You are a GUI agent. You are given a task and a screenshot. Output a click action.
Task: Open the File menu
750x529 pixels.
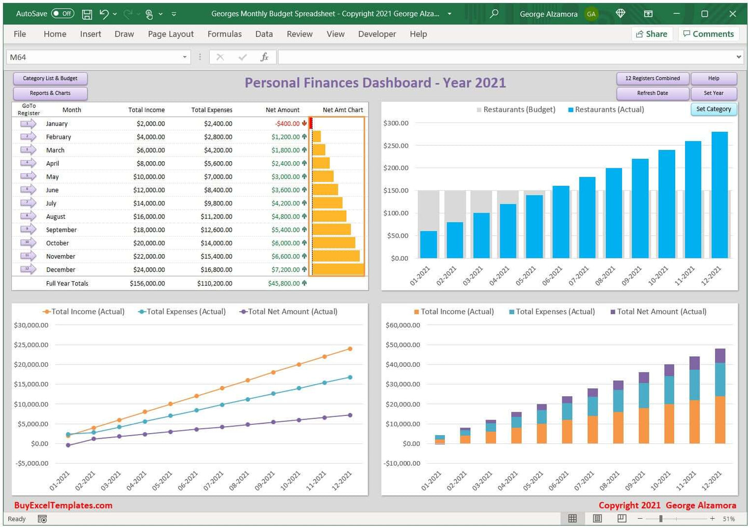coord(20,34)
